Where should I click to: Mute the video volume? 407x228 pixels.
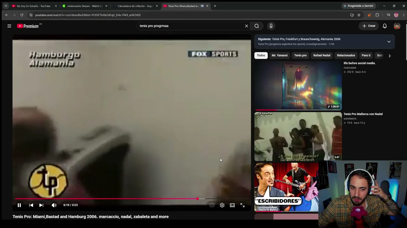pos(54,205)
